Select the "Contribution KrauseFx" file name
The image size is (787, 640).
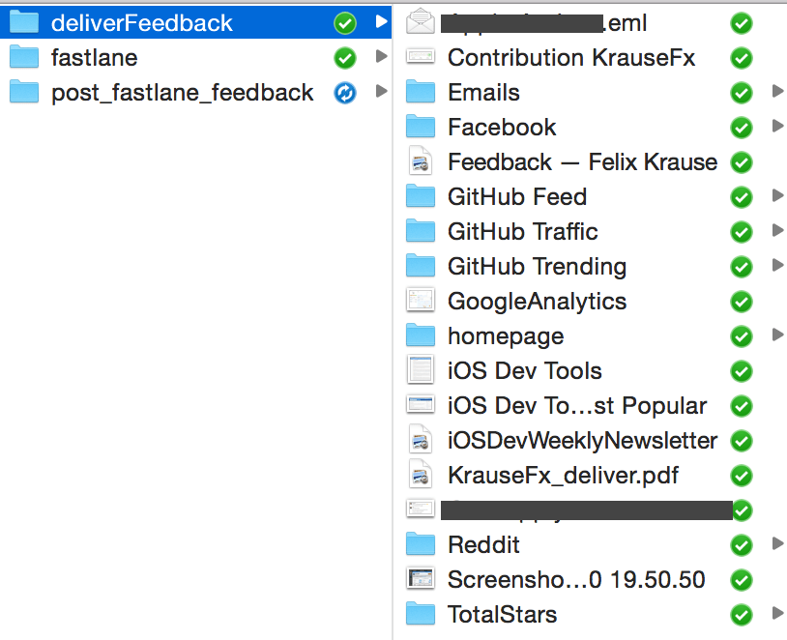pos(571,58)
